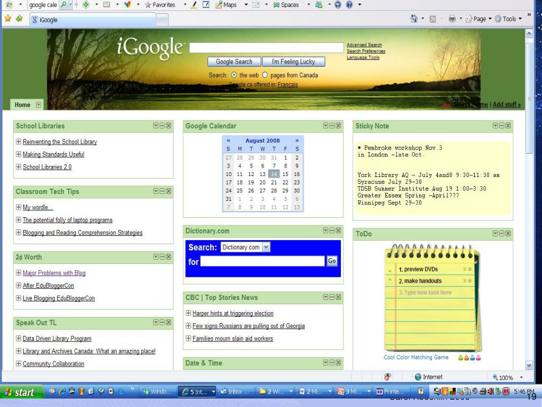Click the people contacts toolbar icon
542x407 pixels.
tap(319, 5)
